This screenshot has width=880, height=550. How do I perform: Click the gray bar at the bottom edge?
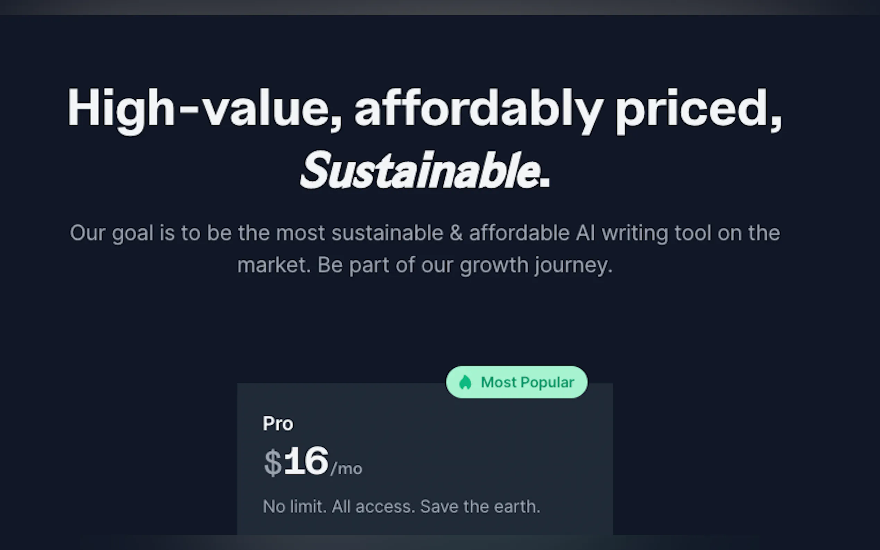tap(440, 543)
